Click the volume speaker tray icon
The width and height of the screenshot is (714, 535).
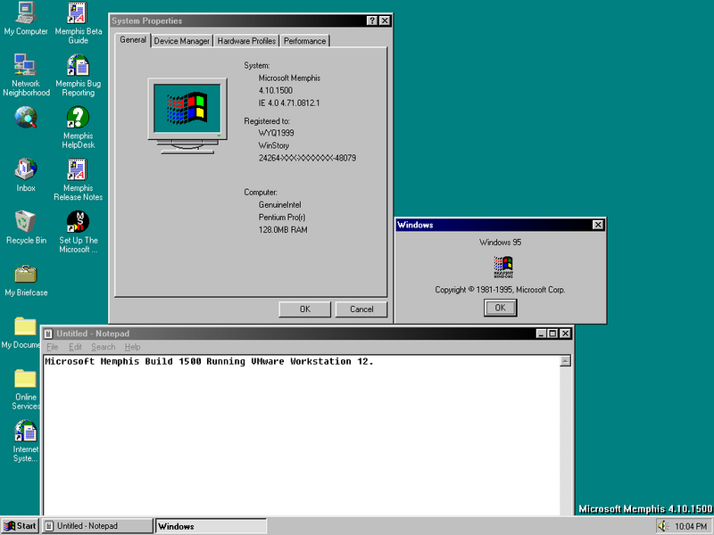tap(664, 526)
